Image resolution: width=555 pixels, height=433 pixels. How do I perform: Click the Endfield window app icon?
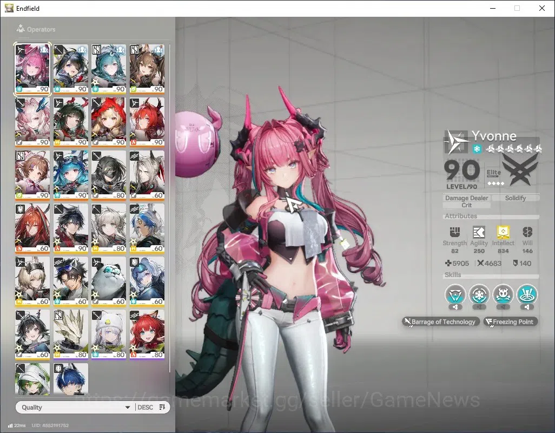9,8
